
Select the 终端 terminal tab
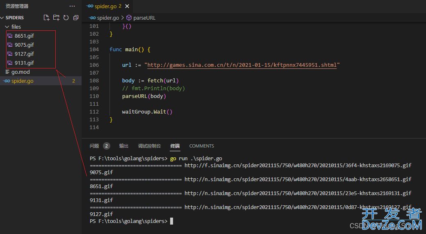pos(175,146)
